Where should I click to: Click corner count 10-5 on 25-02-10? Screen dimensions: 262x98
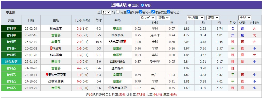(x=99, y=42)
